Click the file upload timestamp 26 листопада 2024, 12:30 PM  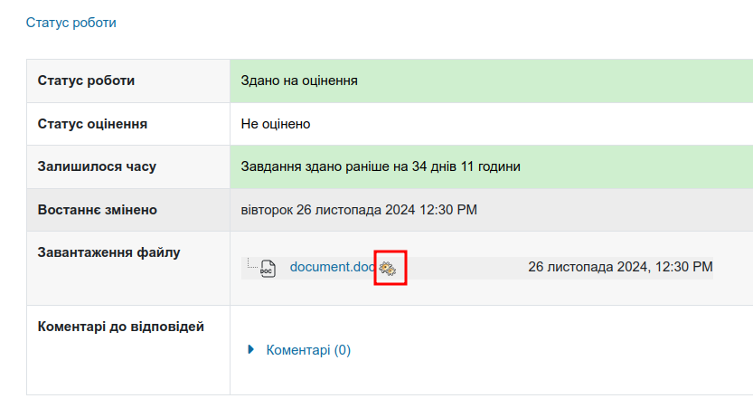click(620, 267)
